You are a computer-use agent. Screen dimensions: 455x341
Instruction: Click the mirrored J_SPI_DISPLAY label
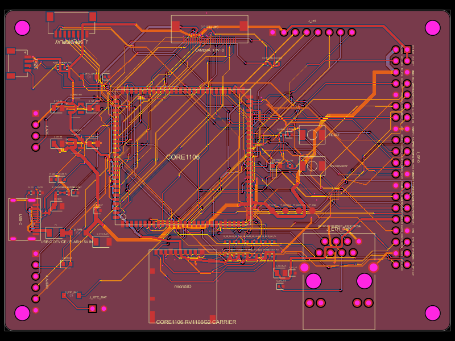coord(72,42)
